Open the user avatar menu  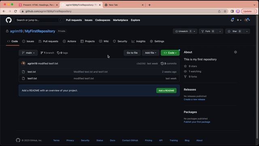pos(247,20)
